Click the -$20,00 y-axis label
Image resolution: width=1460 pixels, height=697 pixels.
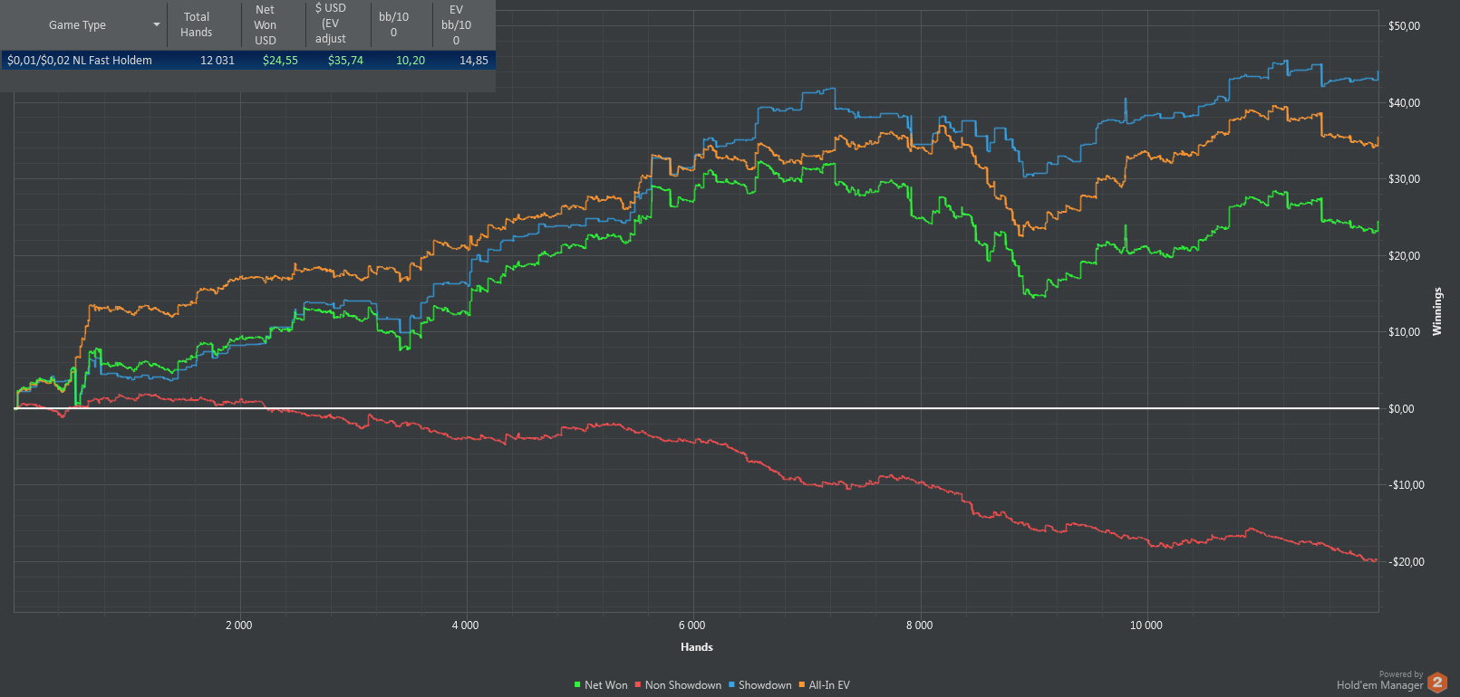pos(1407,562)
